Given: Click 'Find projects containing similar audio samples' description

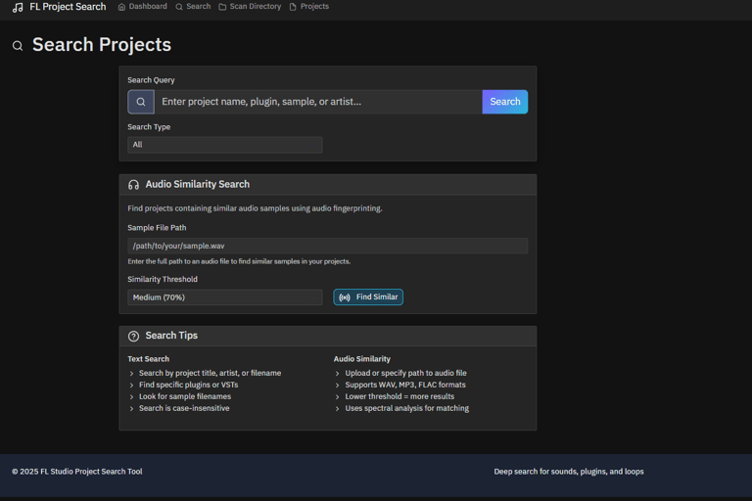Looking at the screenshot, I should click(255, 208).
